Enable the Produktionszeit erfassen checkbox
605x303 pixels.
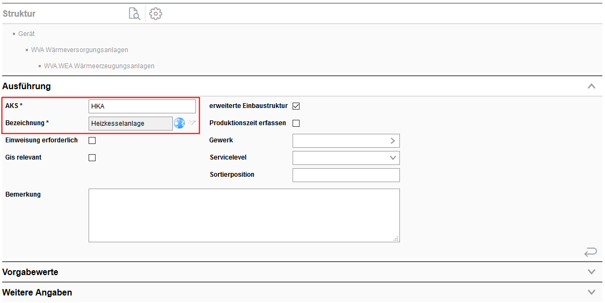pyautogui.click(x=296, y=124)
